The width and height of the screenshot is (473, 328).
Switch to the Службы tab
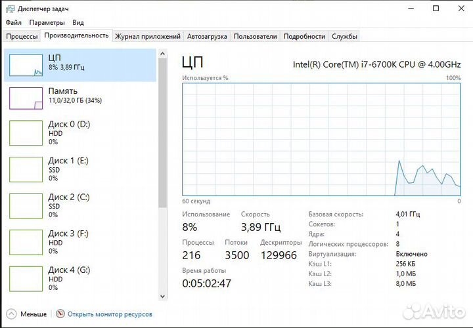344,37
